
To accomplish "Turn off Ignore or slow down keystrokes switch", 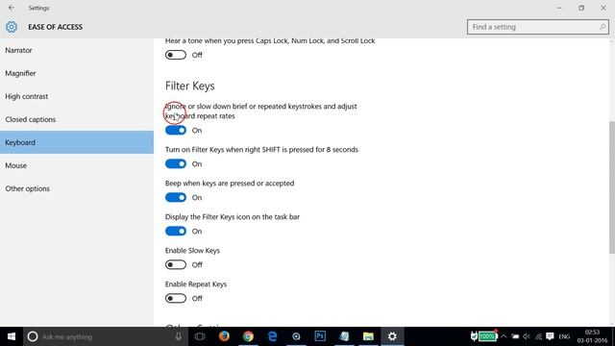I will pyautogui.click(x=176, y=131).
